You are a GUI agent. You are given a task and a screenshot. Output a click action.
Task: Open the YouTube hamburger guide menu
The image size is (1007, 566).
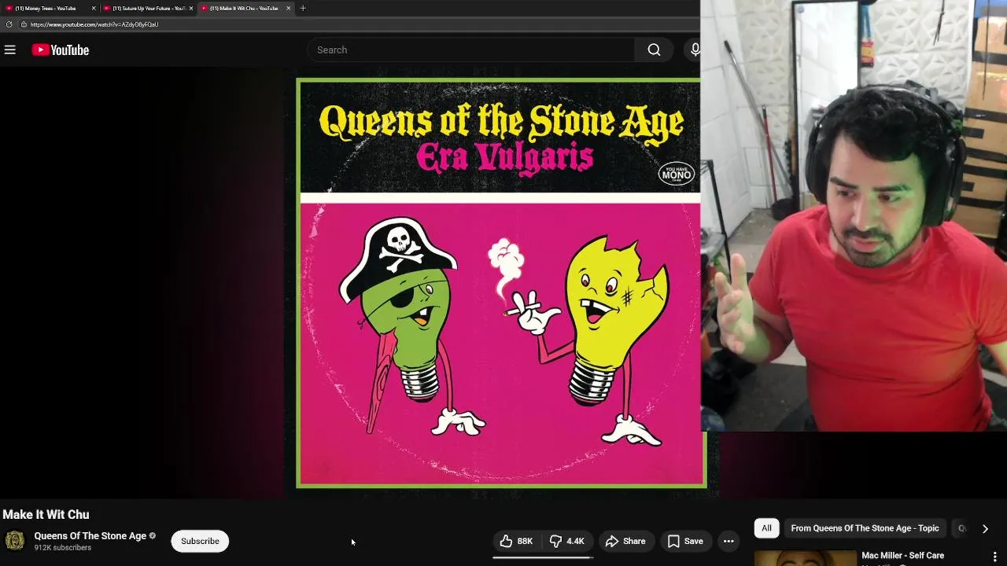coord(10,50)
